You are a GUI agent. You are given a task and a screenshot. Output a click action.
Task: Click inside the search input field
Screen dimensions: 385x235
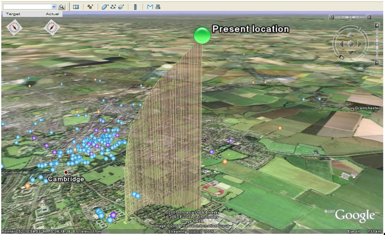(x=27, y=7)
